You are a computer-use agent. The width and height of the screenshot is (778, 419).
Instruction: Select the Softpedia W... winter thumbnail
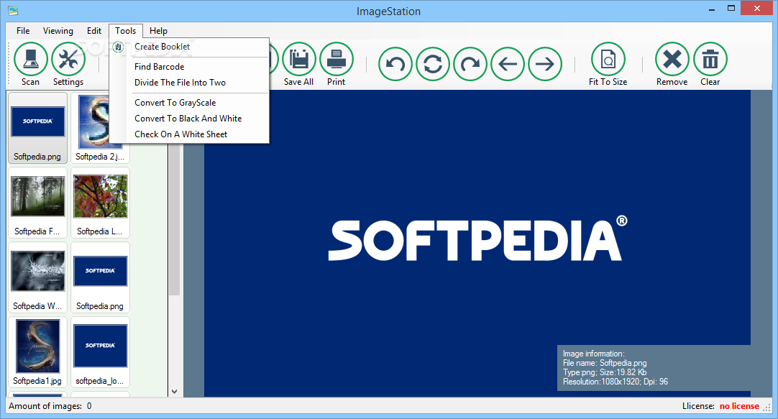point(37,277)
